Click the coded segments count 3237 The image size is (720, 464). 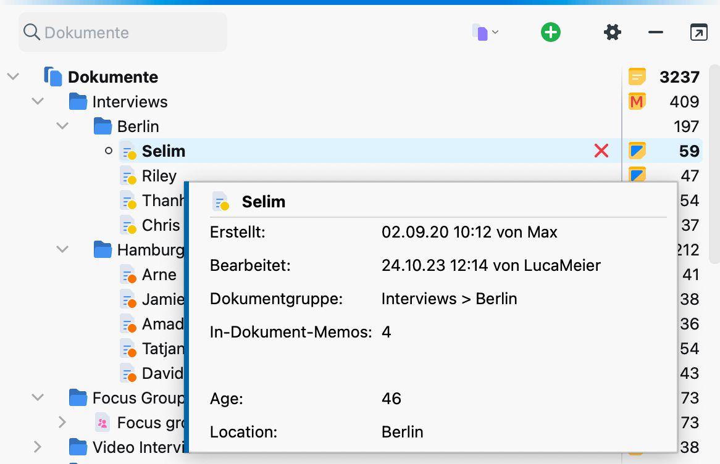point(680,77)
